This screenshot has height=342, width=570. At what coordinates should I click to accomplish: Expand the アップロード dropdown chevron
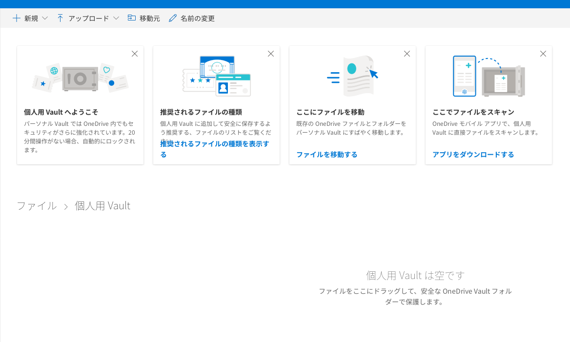point(116,18)
